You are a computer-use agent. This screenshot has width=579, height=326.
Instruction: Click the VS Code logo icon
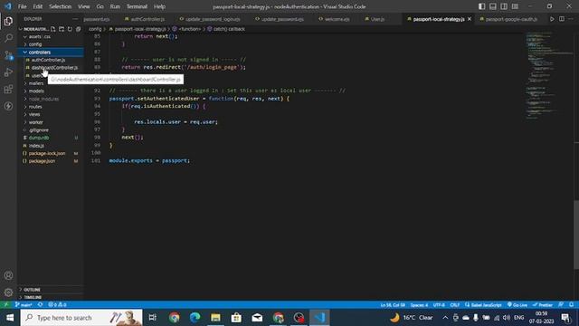(8, 6)
